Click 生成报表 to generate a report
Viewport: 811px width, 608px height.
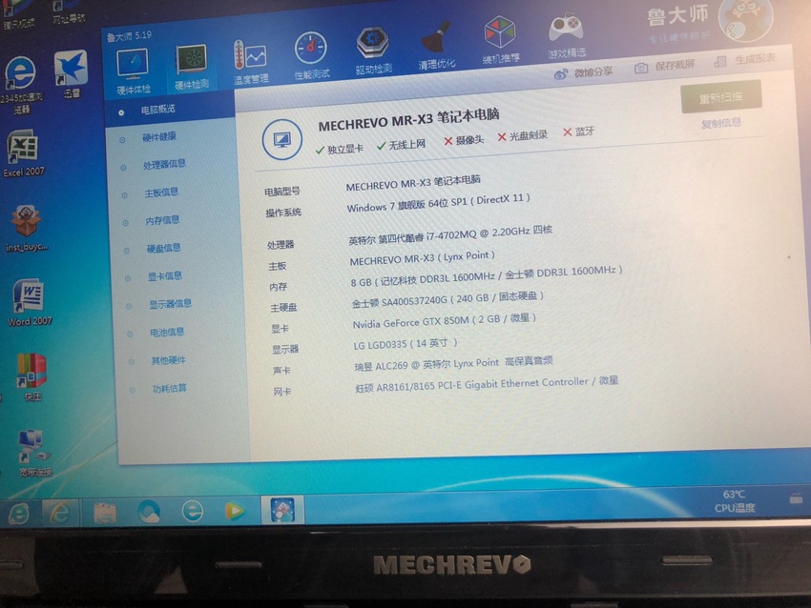pos(745,60)
